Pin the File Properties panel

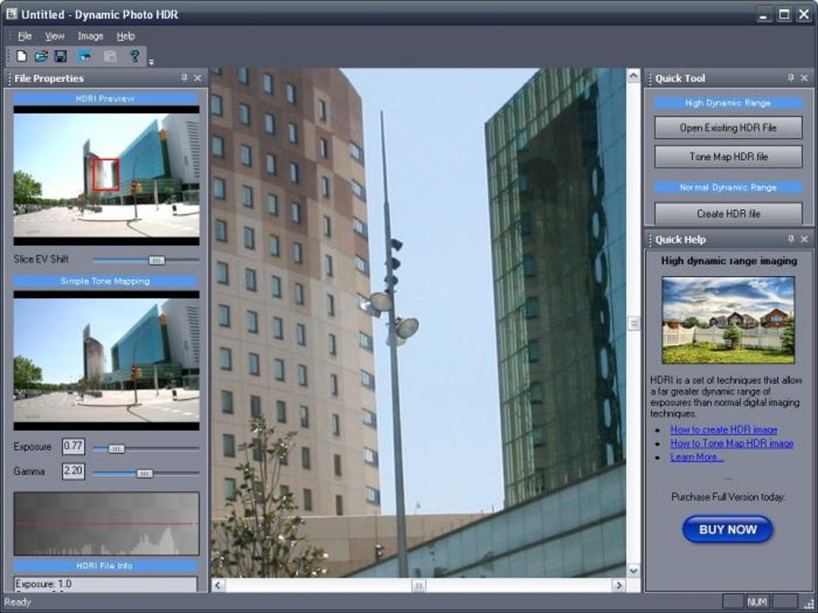(x=184, y=78)
